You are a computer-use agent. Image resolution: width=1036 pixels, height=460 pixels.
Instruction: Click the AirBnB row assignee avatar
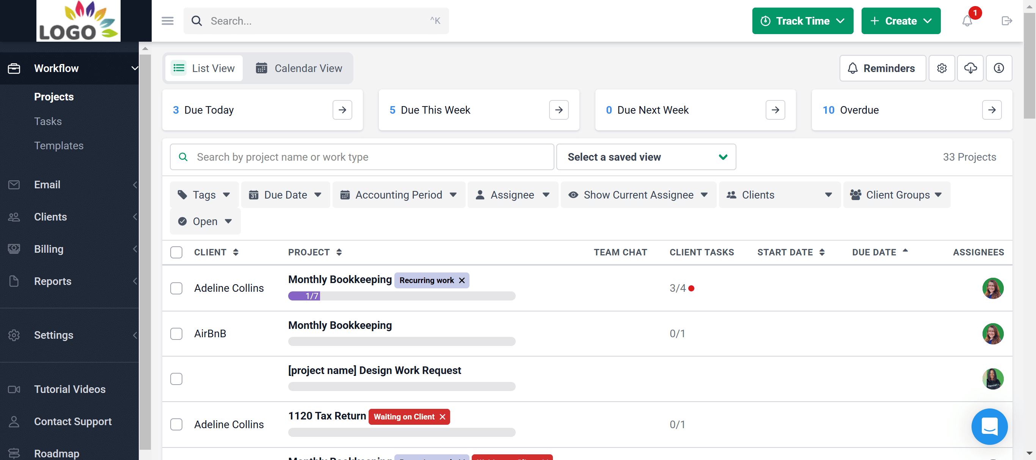992,333
